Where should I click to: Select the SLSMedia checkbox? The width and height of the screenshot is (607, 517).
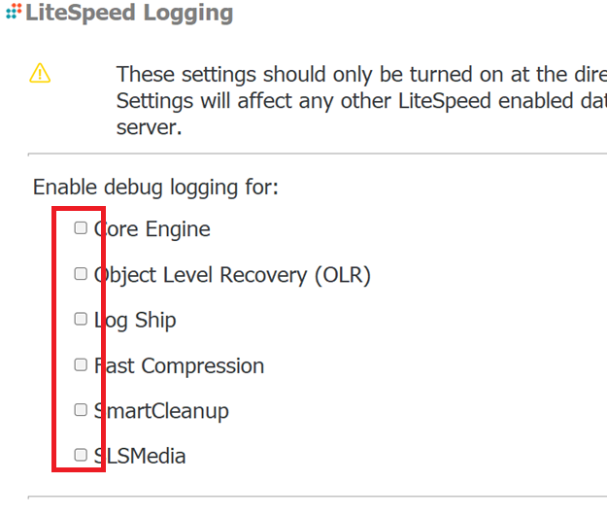point(81,455)
